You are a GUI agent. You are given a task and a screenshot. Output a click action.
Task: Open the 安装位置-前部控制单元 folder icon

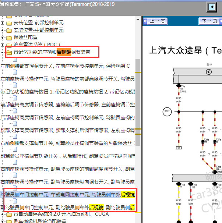9,23
